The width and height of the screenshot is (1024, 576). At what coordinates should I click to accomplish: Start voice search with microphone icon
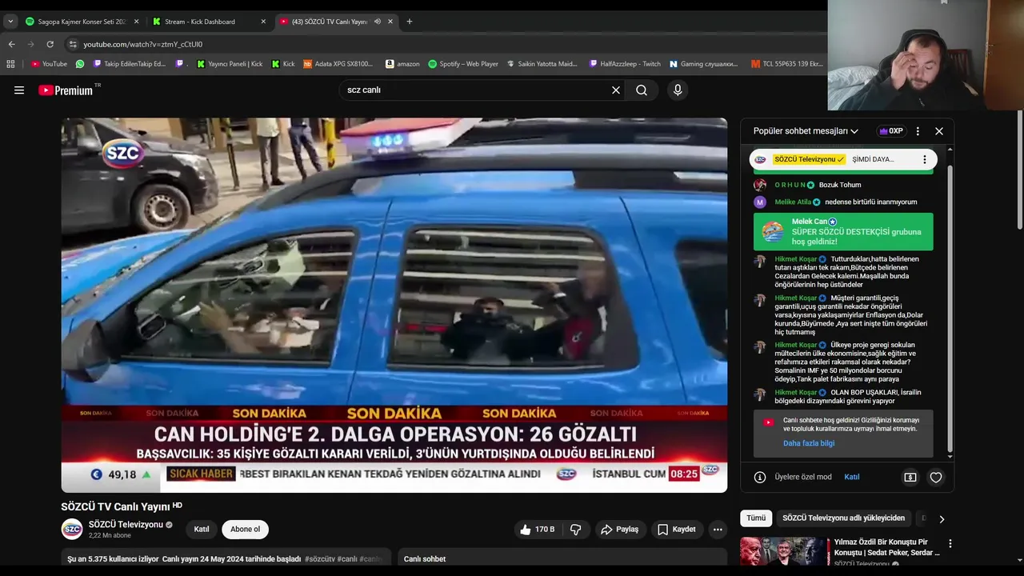click(x=678, y=90)
